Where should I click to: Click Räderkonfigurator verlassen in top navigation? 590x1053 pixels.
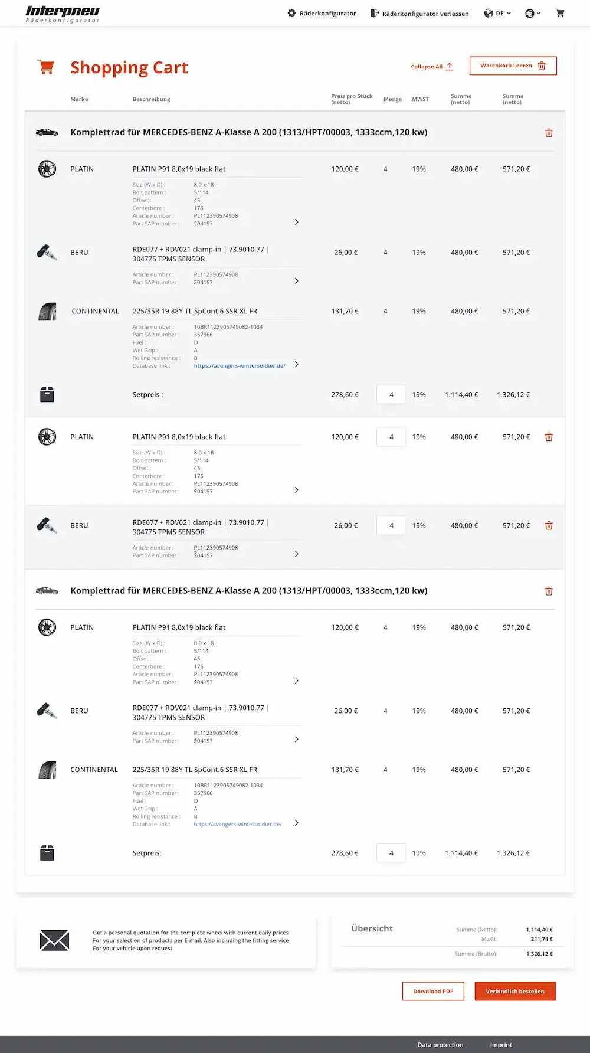pos(425,14)
